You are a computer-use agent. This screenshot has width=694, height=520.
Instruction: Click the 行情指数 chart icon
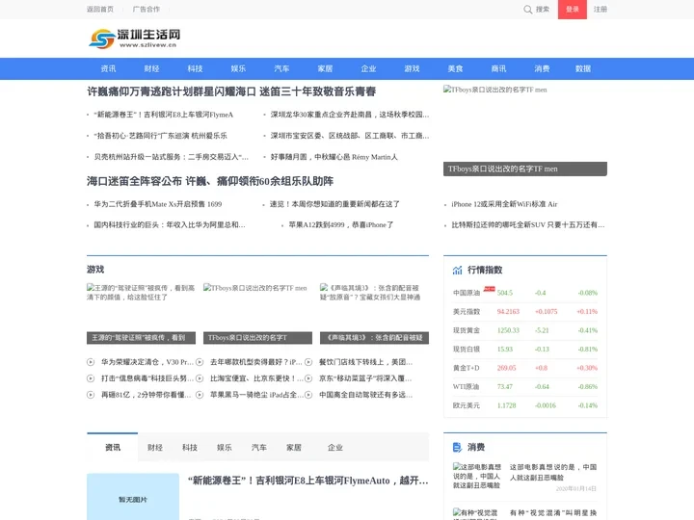click(x=457, y=270)
